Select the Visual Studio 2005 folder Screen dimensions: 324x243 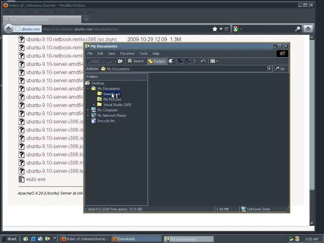(117, 105)
